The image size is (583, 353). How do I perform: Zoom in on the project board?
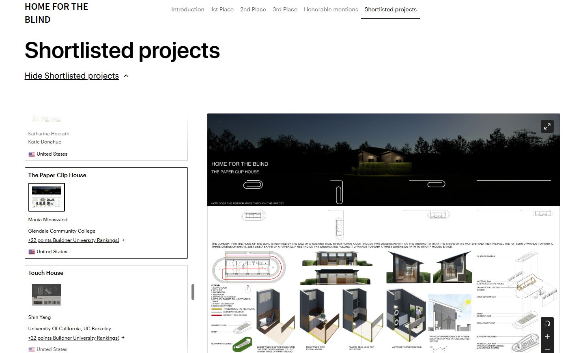pos(547,336)
